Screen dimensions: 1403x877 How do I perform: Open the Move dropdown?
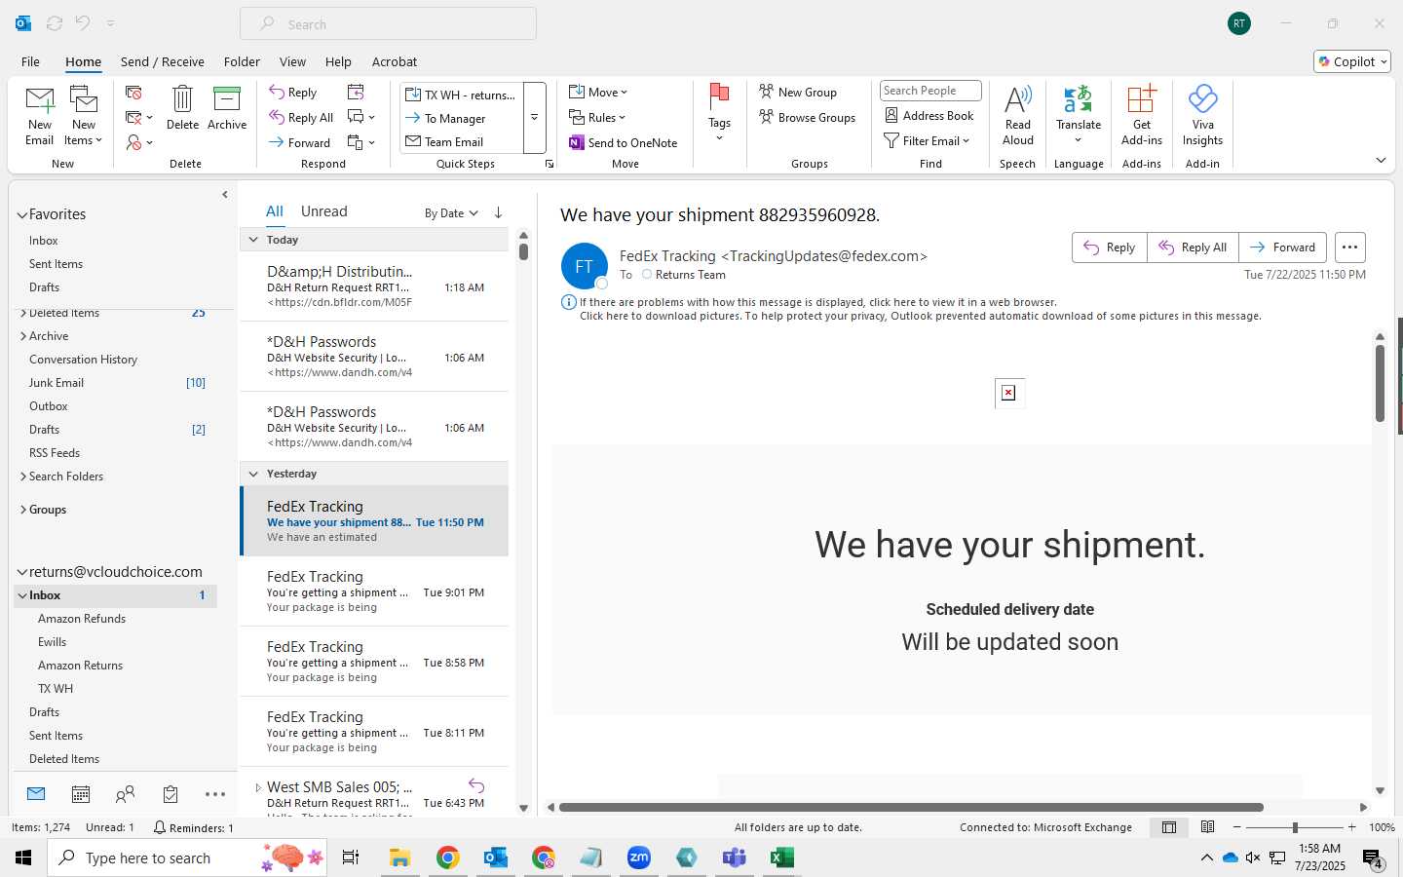[x=598, y=93]
